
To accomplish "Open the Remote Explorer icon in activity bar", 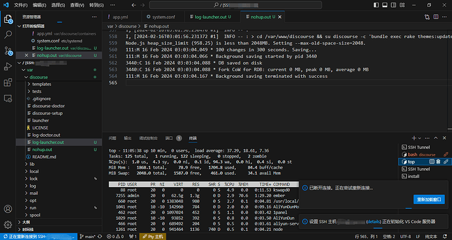I will 8,98.
